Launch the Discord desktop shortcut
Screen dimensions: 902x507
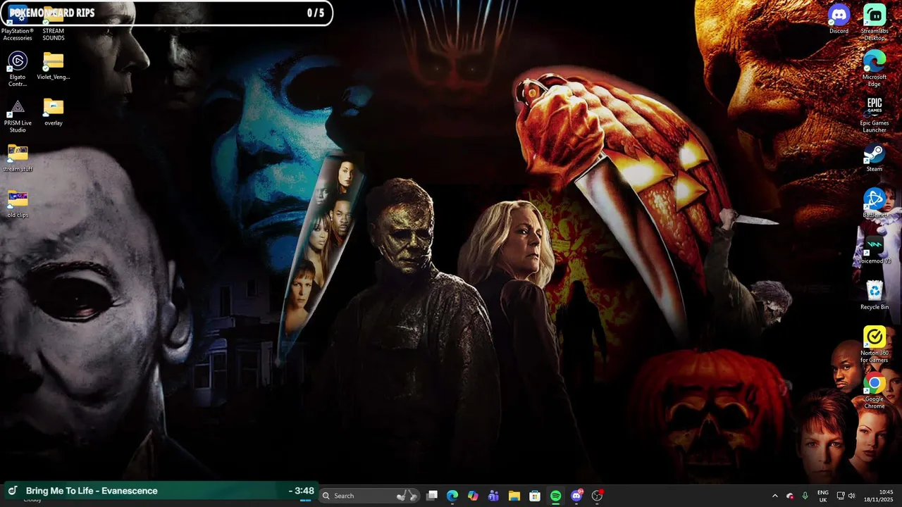(839, 20)
